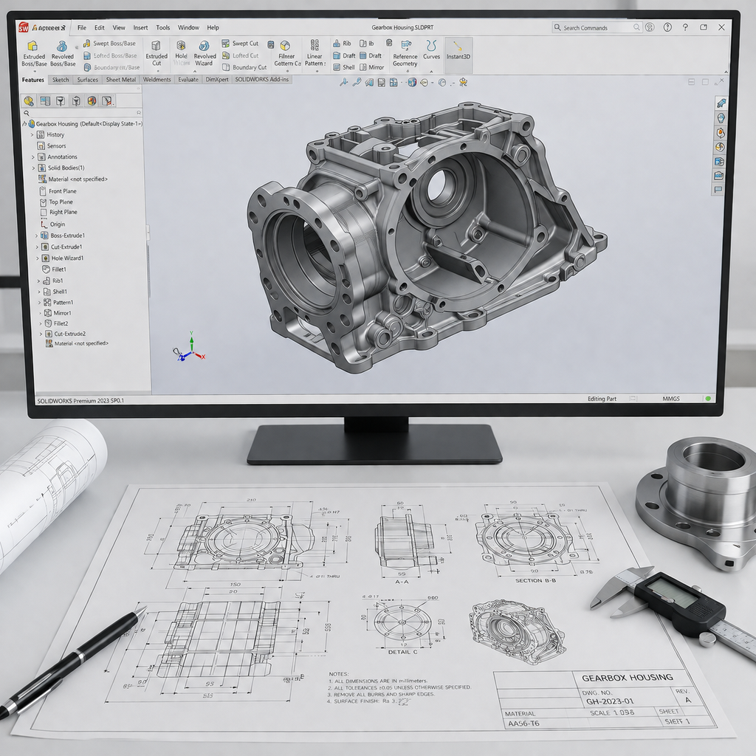The height and width of the screenshot is (756, 756).
Task: Select the Extruded Boss/Base tool
Action: (34, 53)
